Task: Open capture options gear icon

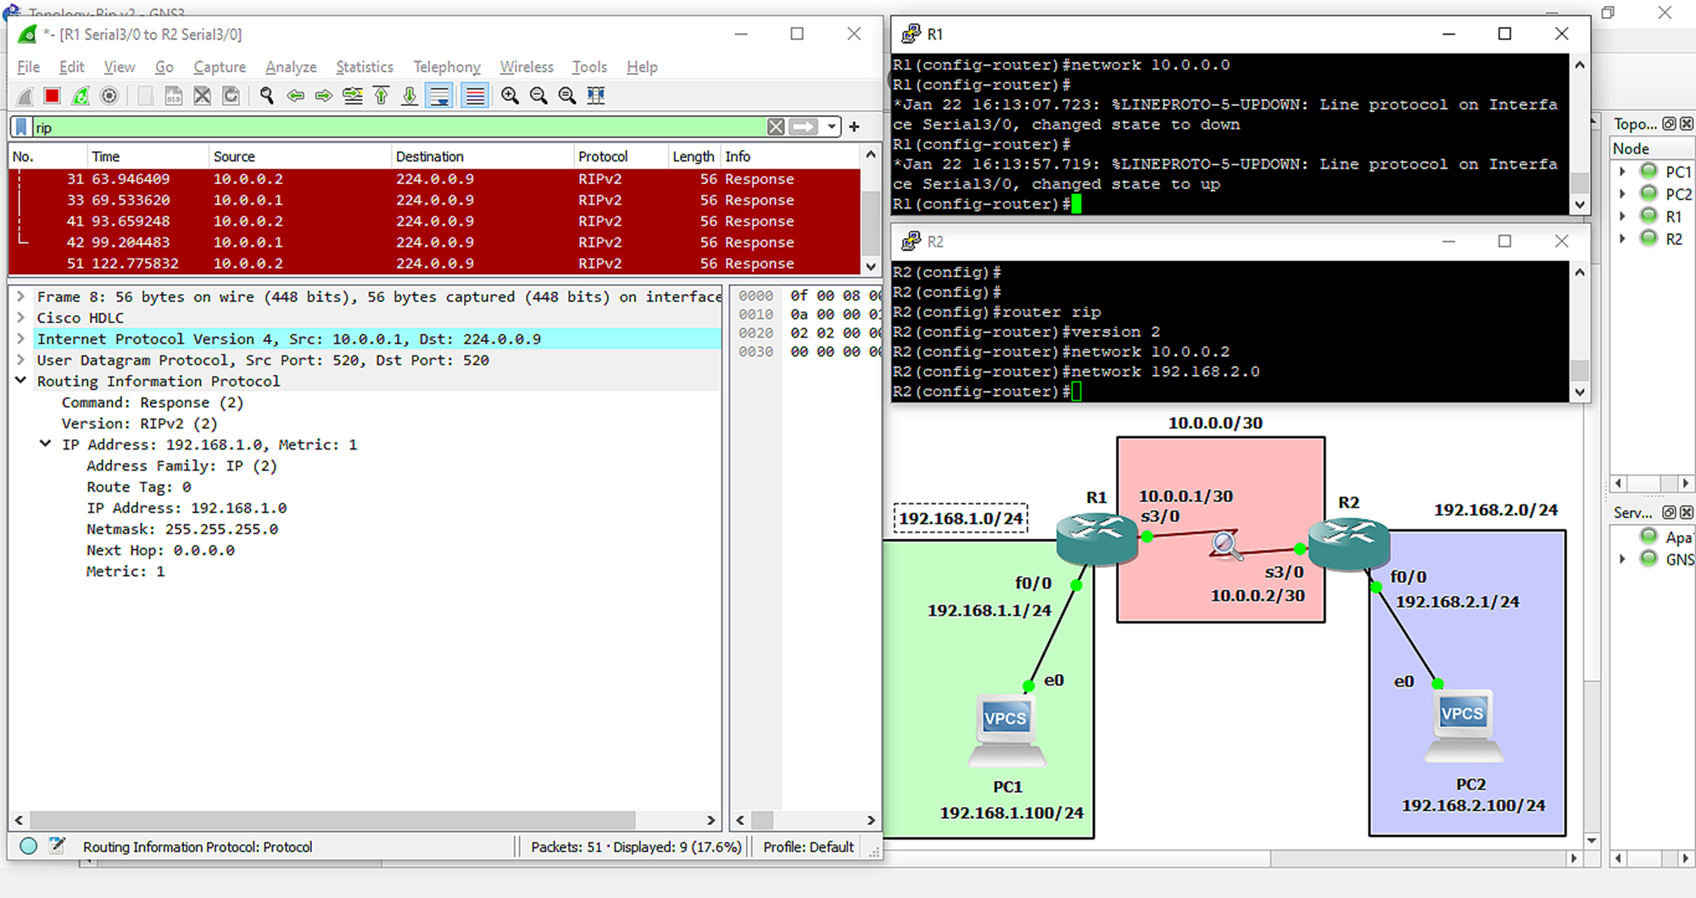Action: coord(109,96)
